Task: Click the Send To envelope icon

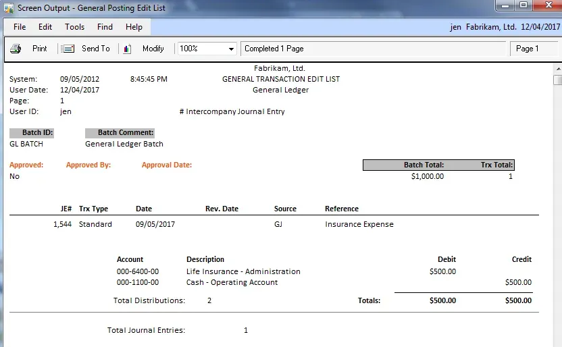Action: click(68, 49)
